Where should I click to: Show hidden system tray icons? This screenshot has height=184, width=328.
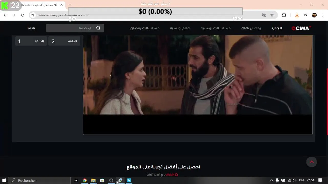(271, 180)
